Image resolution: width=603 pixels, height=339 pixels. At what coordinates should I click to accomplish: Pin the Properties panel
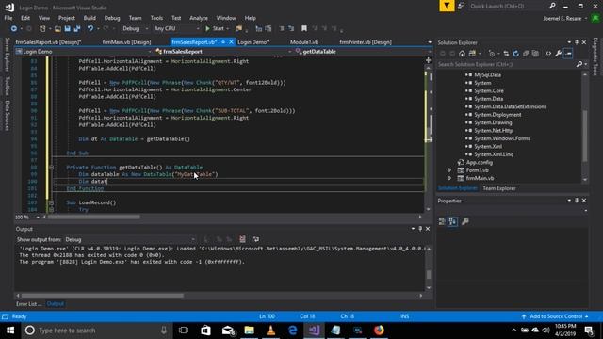pyautogui.click(x=577, y=201)
